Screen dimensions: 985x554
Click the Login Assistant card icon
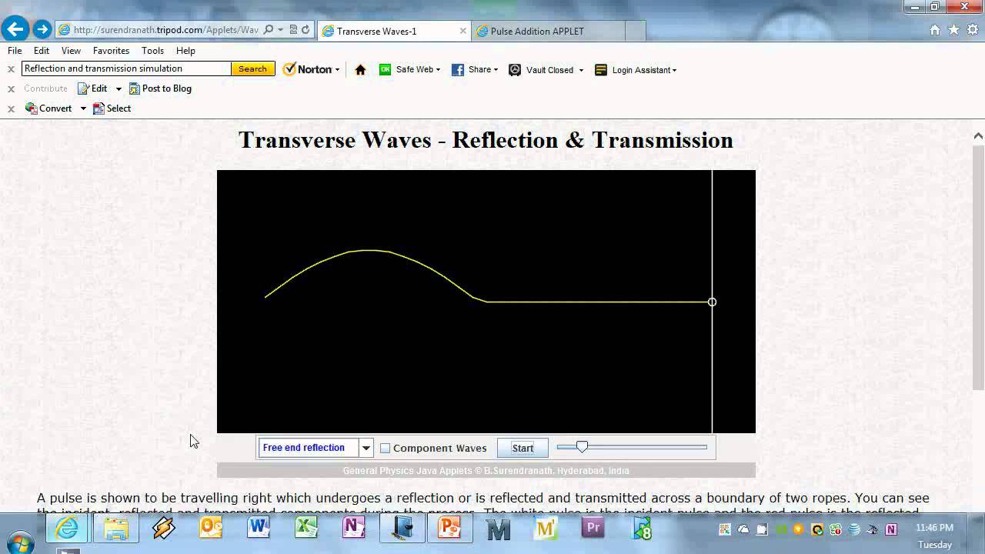[601, 69]
